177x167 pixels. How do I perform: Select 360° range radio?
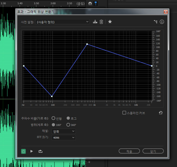(68, 125)
